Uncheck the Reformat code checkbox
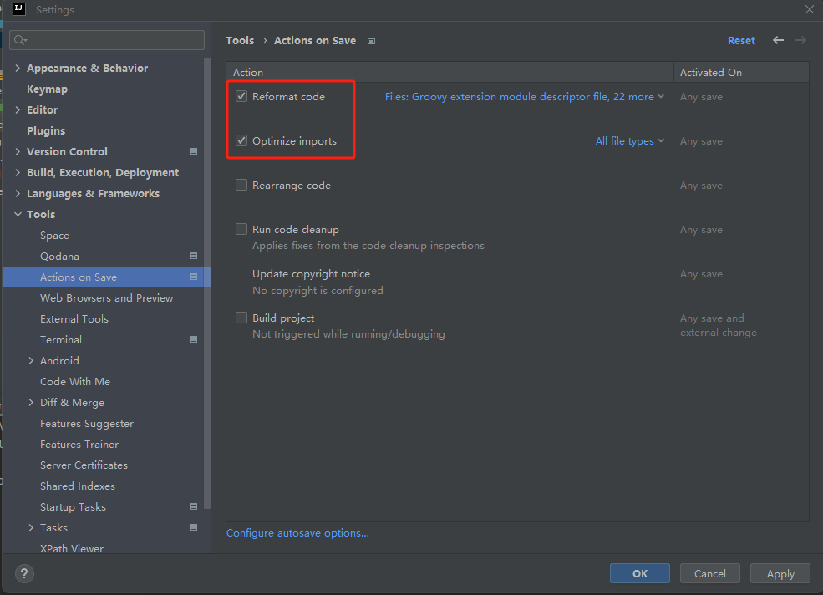Image resolution: width=823 pixels, height=595 pixels. 241,97
